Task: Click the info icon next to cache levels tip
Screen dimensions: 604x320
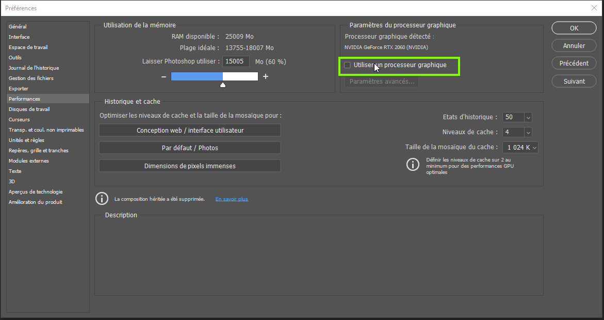Action: coord(412,165)
